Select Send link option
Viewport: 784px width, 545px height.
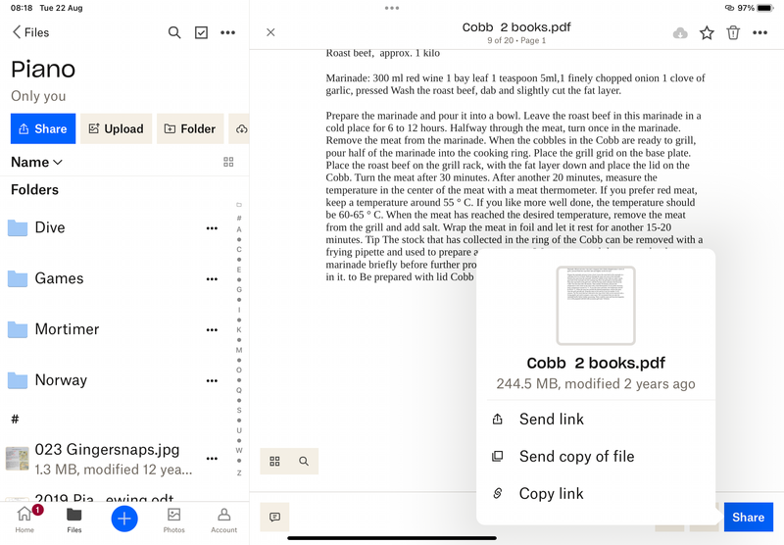(x=596, y=419)
